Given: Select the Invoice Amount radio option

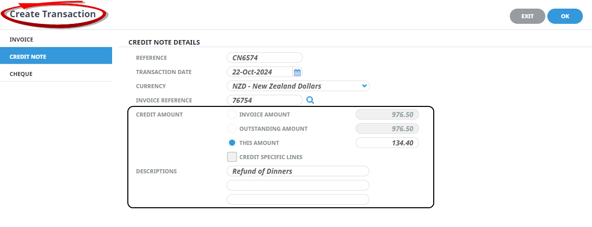Looking at the screenshot, I should point(232,115).
